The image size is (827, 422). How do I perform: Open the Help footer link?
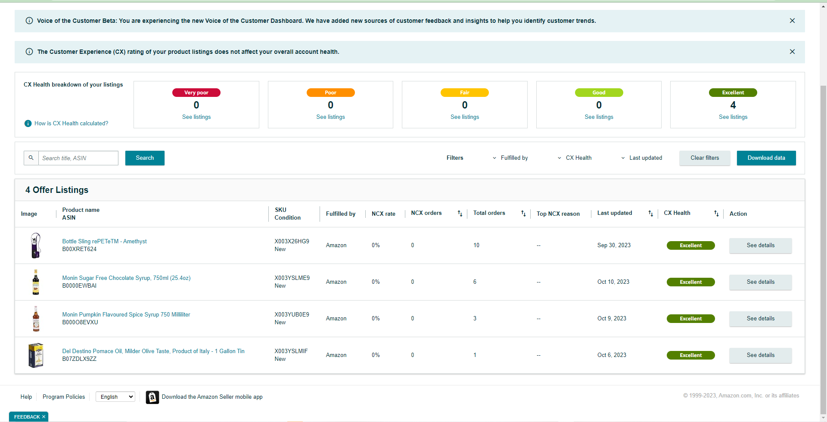point(26,397)
